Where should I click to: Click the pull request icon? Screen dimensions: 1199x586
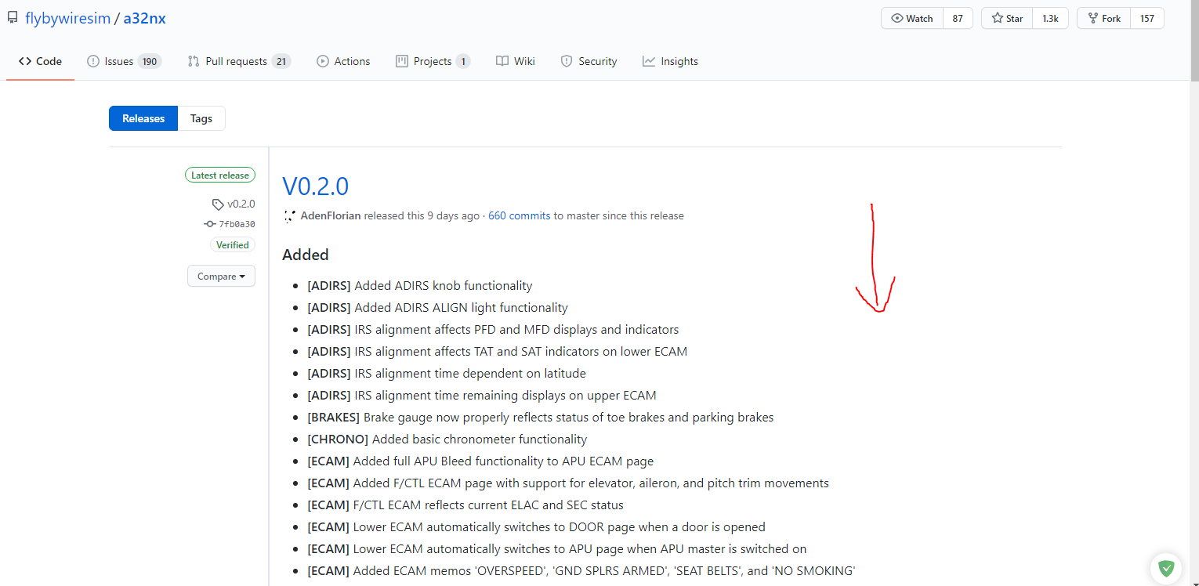[194, 61]
